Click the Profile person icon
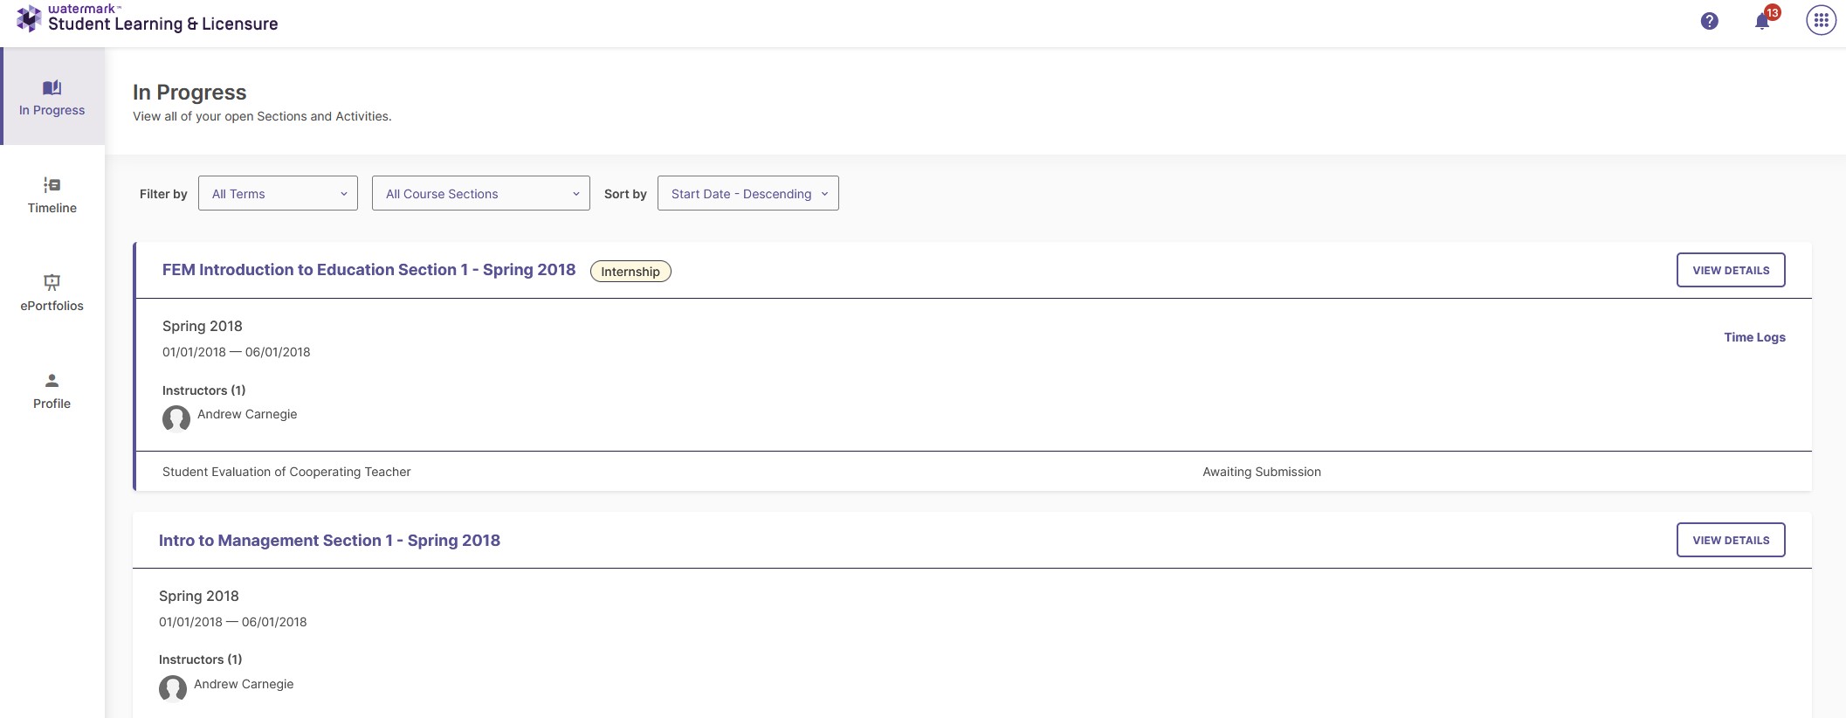Image resolution: width=1846 pixels, height=718 pixels. [52, 381]
